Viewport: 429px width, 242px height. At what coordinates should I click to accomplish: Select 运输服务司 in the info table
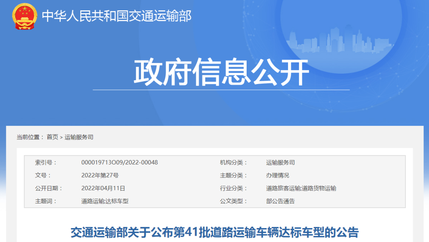280,162
